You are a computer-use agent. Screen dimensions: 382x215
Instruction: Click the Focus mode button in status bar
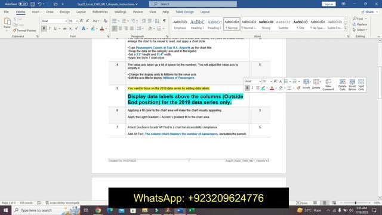[x=302, y=203]
